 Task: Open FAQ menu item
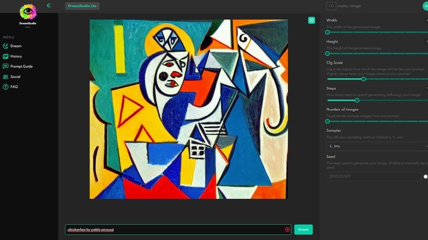point(14,87)
